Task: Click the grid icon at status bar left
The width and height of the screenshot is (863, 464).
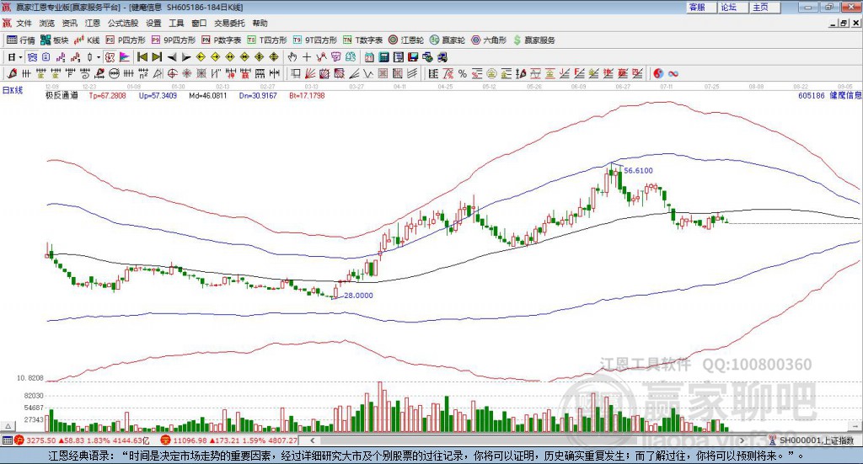Action: coord(7,440)
